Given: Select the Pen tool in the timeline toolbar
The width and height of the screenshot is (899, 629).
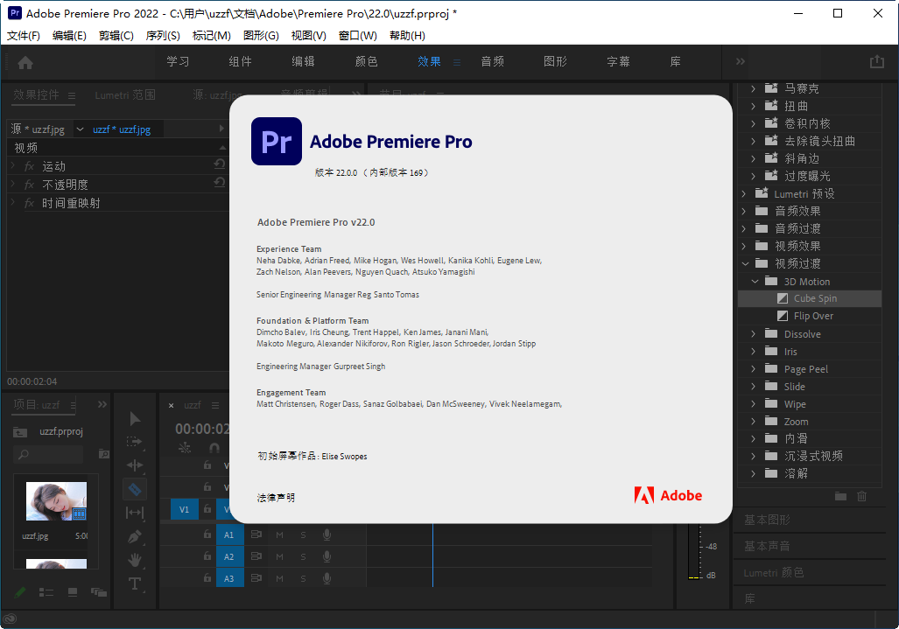Looking at the screenshot, I should coord(135,535).
